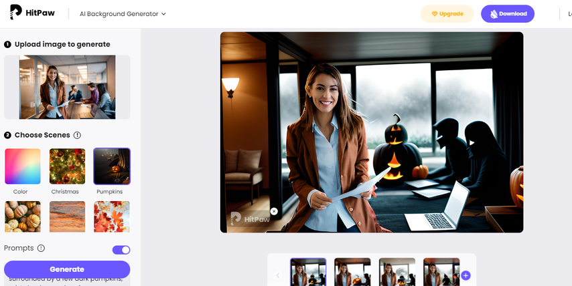
Task: Click the 'Choose Scenes' heading text
Action: (42, 135)
